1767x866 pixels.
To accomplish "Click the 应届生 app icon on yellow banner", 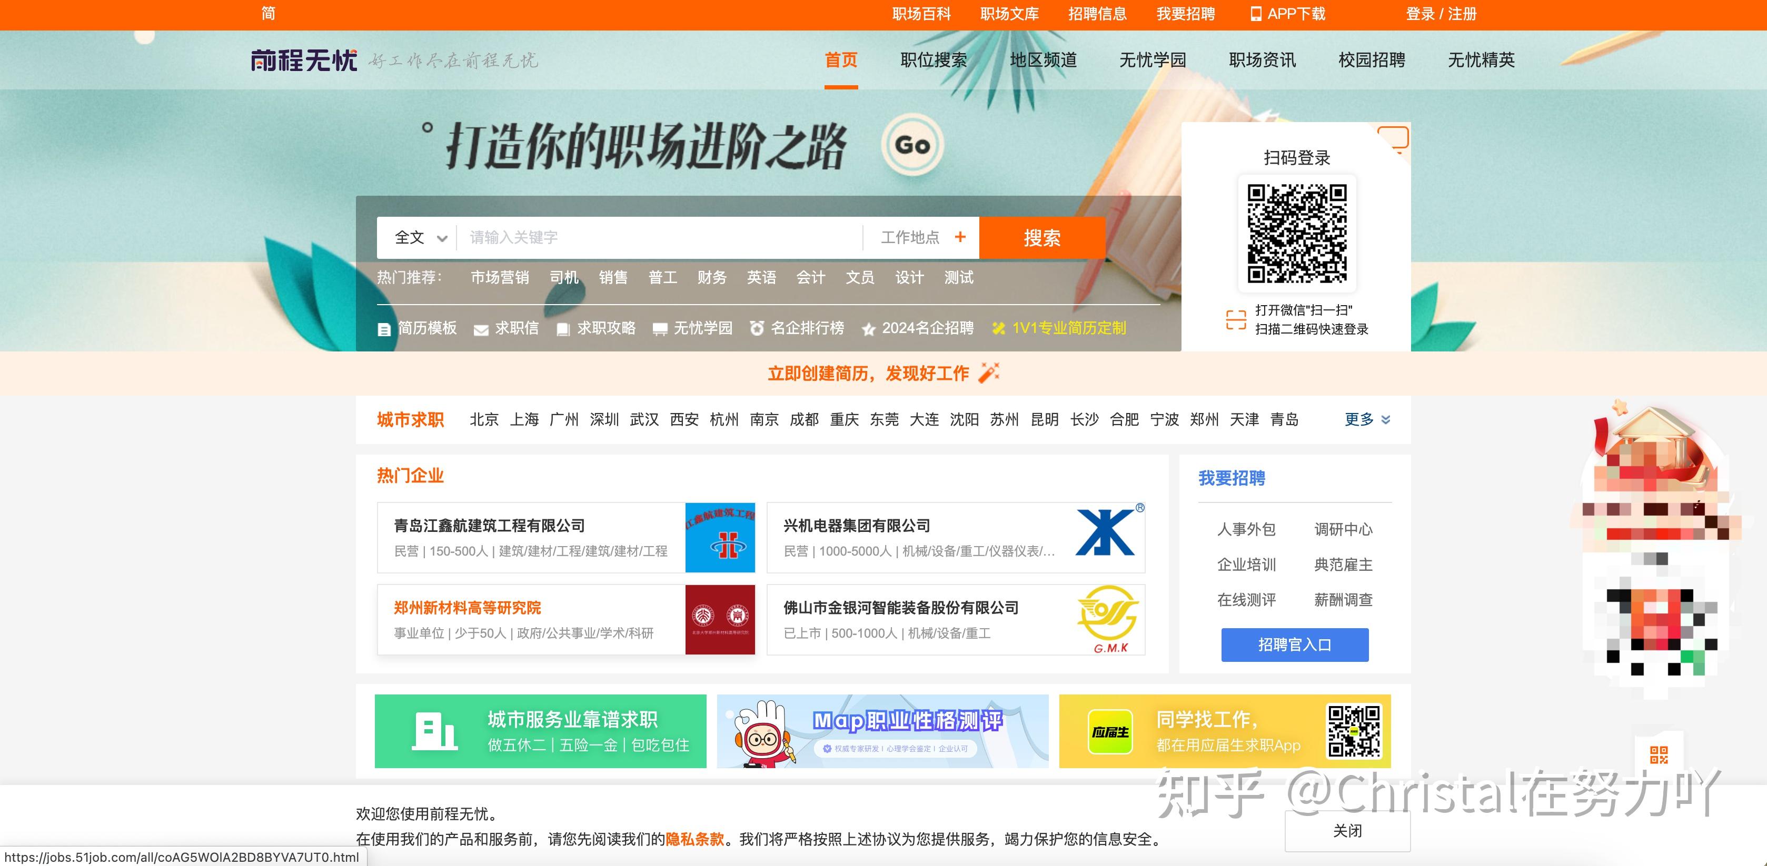I will [x=1110, y=732].
